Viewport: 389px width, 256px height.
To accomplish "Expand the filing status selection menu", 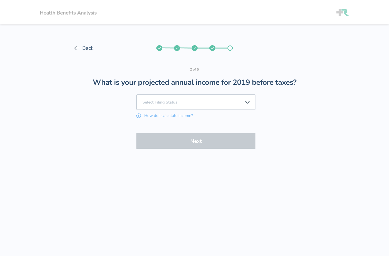I will [x=196, y=102].
